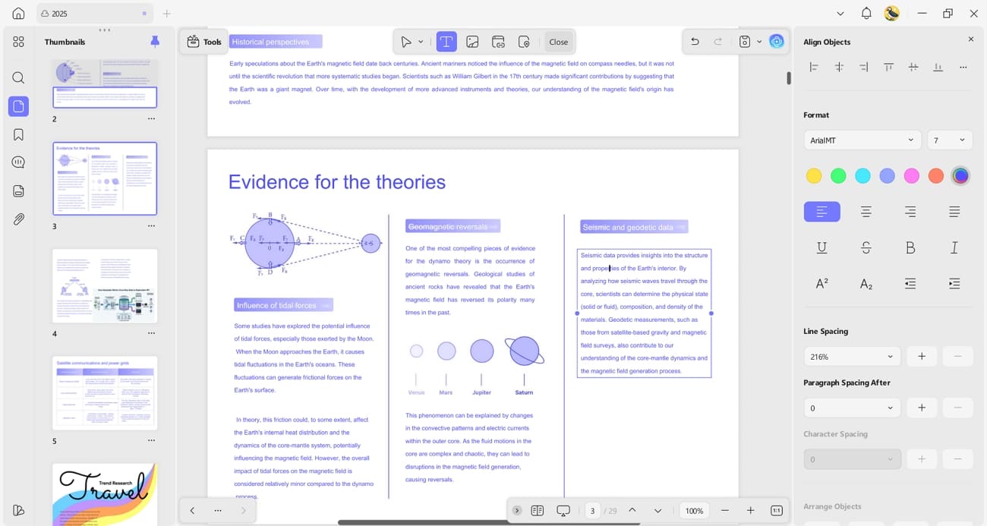This screenshot has width=987, height=526.
Task: Open the Line Spacing 216% dropdown
Action: pyautogui.click(x=852, y=357)
